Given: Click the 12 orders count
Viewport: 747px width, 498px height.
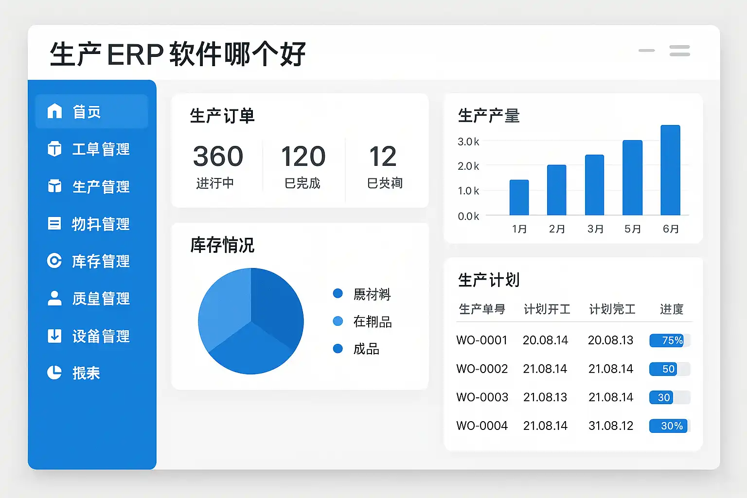Looking at the screenshot, I should pos(383,156).
